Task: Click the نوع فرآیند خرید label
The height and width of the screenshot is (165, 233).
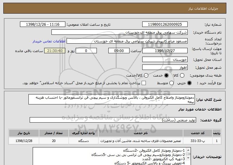Action: coord(209,83)
